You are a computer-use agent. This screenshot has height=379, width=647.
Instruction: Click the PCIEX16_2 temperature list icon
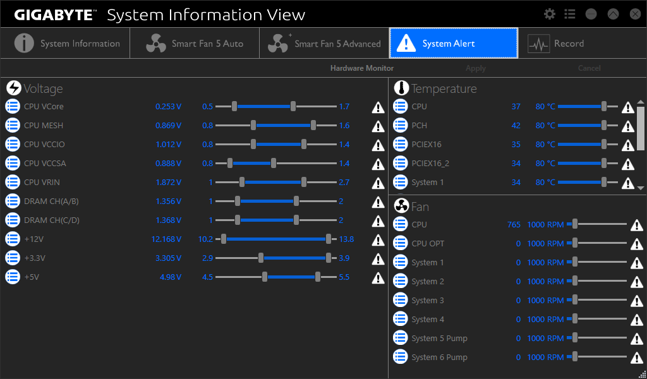400,164
